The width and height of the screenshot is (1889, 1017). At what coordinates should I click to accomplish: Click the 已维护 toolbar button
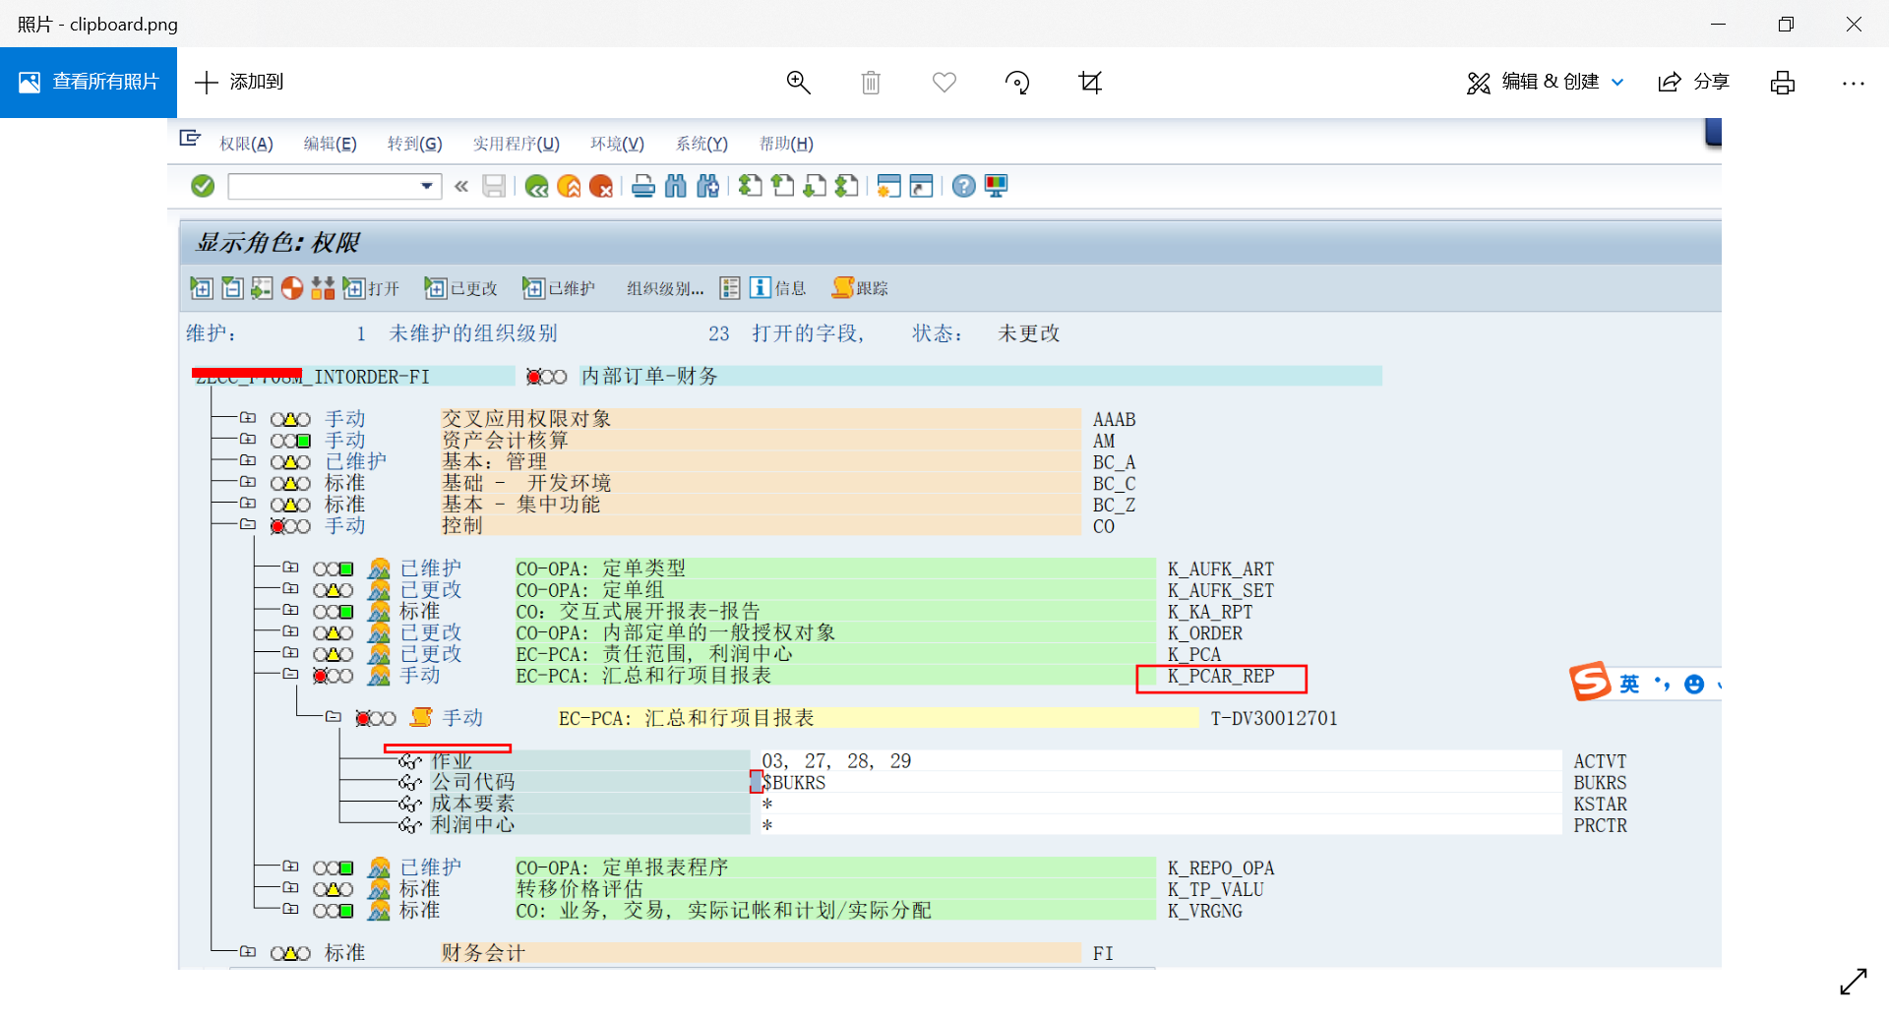pyautogui.click(x=559, y=288)
